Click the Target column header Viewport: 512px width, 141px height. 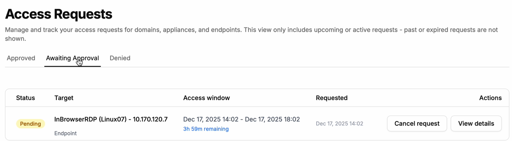(x=64, y=98)
